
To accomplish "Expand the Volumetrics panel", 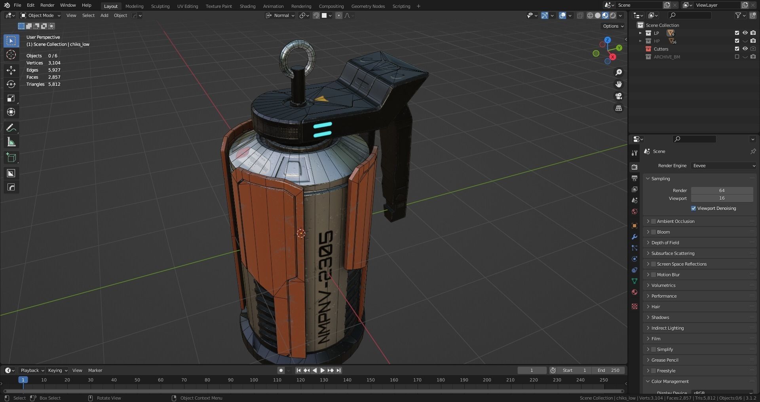I will click(x=663, y=285).
